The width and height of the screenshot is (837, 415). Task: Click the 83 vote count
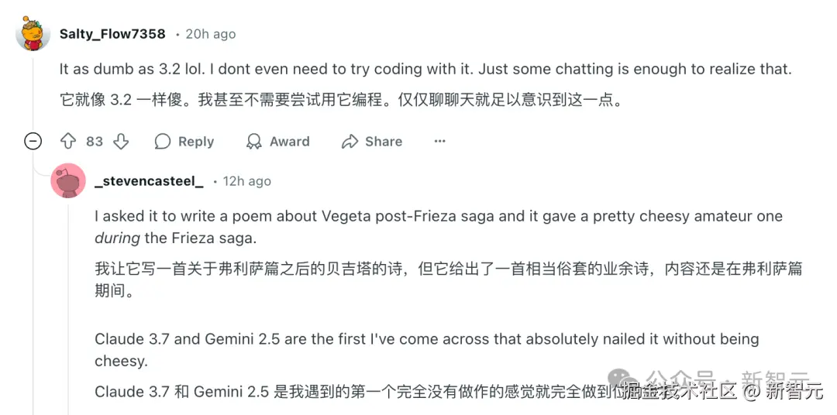[x=95, y=142]
